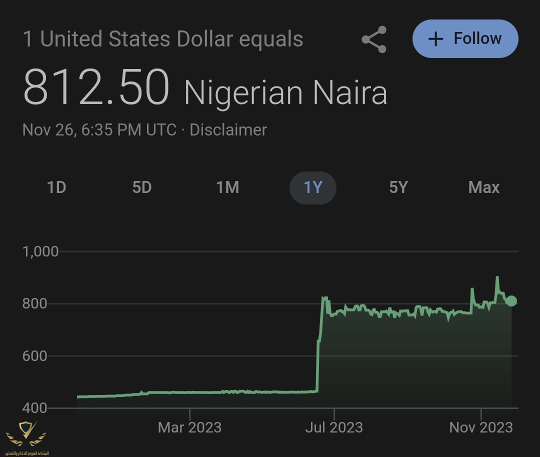Select the 1D time range
This screenshot has width=540, height=457.
point(56,187)
